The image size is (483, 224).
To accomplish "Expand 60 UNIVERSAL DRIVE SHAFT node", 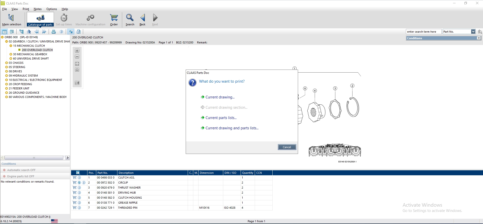I will click(x=11, y=59).
